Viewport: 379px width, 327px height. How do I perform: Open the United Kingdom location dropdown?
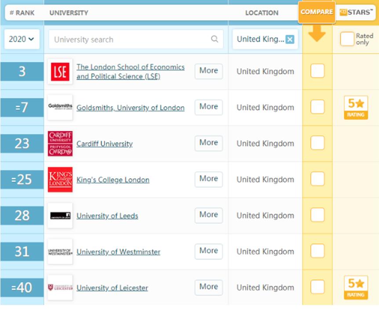pos(260,39)
